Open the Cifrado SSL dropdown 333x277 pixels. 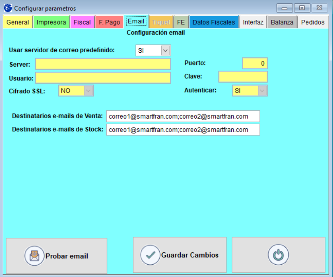pos(88,91)
